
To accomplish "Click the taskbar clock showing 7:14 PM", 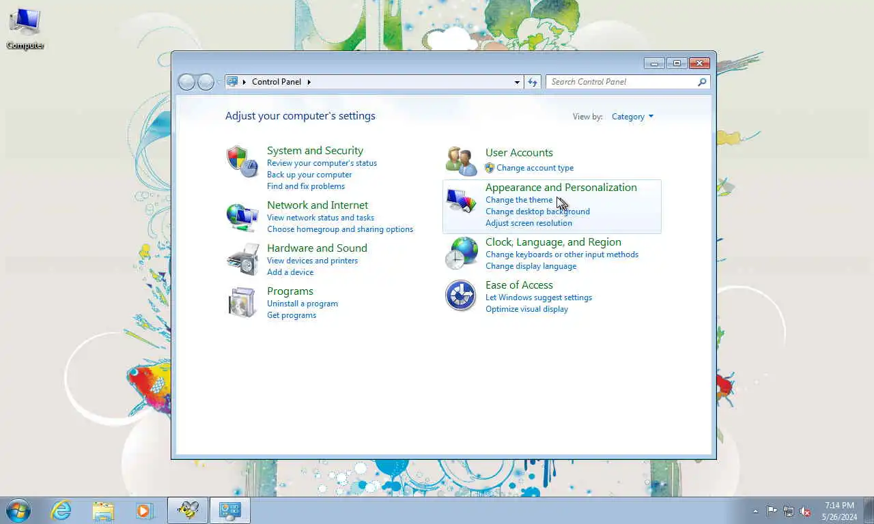I will pos(839,511).
